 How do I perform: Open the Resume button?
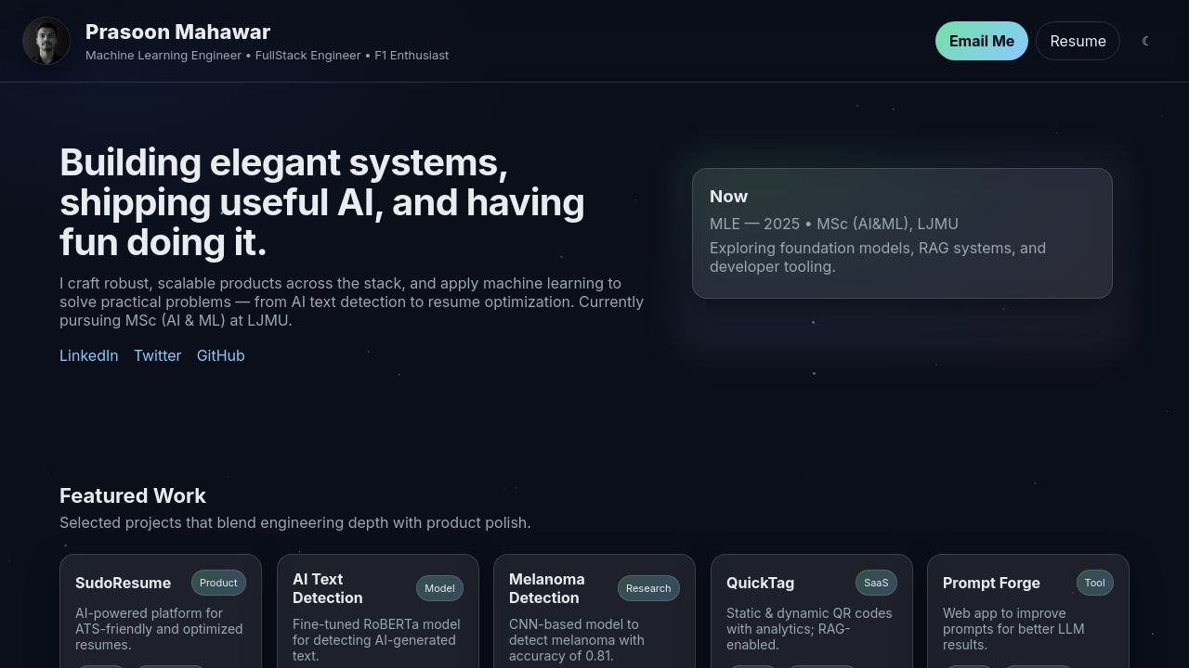(1078, 41)
